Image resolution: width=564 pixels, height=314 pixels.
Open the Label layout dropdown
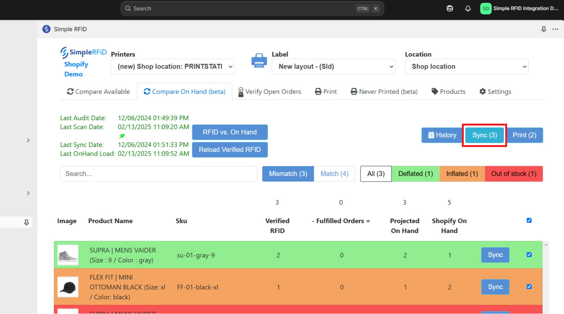[x=333, y=67]
